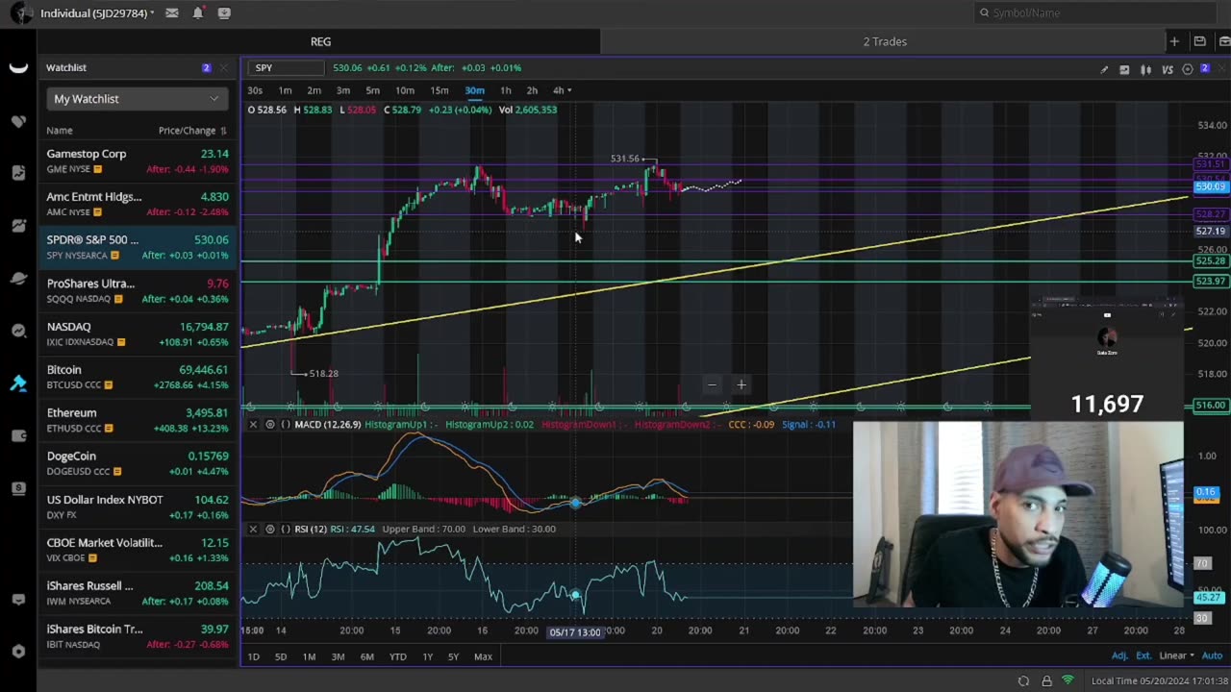
Task: Toggle Auto price scaling
Action: (x=1212, y=655)
